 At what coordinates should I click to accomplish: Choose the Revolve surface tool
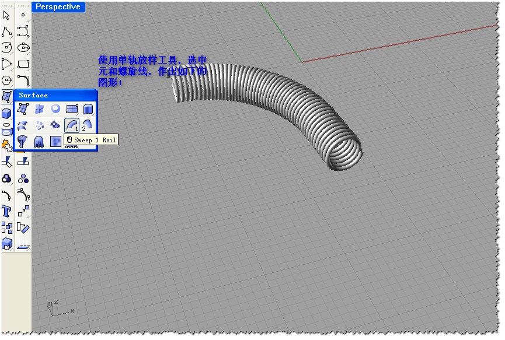pos(23,142)
